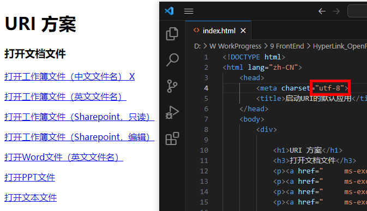Open the VS Code hamburger menu
The height and width of the screenshot is (211, 367).
tap(189, 11)
